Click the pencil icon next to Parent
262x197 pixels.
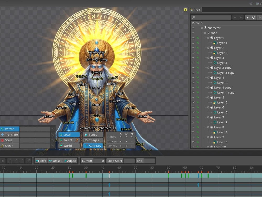(77, 140)
